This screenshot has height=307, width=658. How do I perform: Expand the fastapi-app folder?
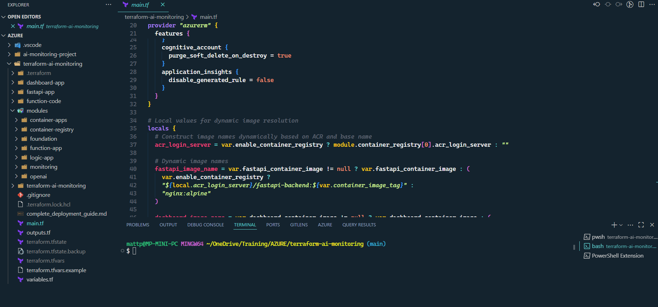13,92
